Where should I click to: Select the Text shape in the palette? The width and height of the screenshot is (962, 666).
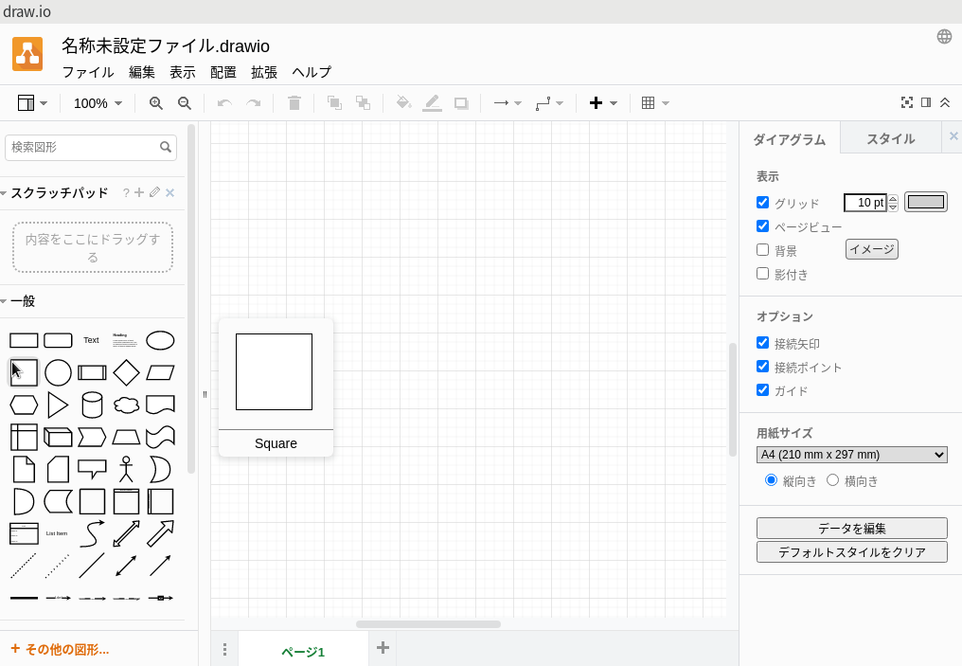click(92, 340)
